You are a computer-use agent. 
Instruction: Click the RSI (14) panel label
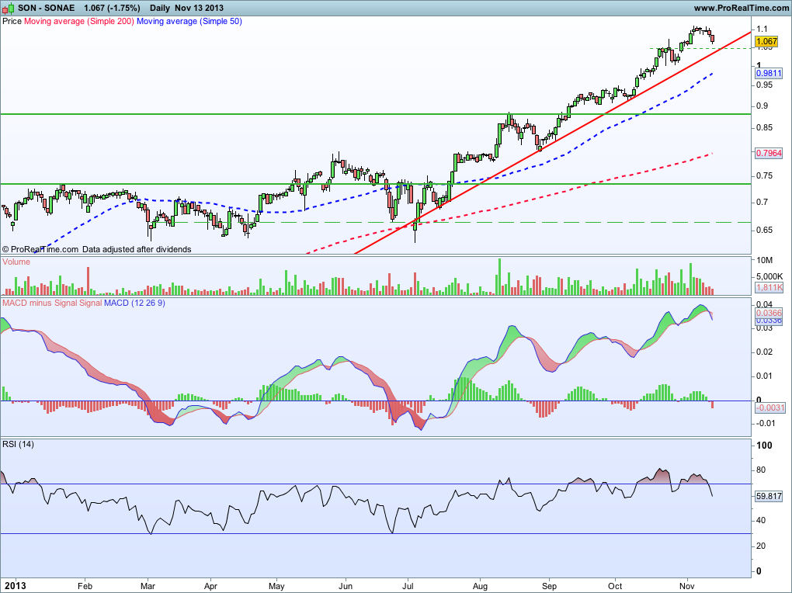pos(18,444)
